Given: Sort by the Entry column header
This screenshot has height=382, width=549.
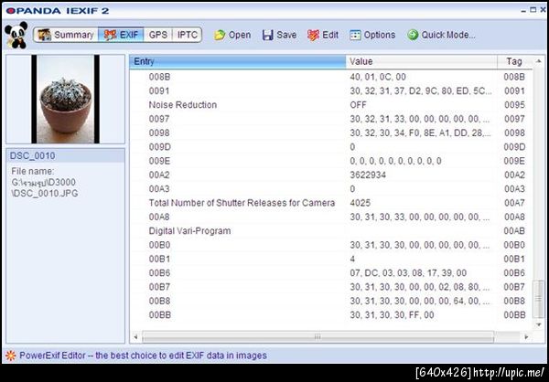Looking at the screenshot, I should [x=238, y=61].
